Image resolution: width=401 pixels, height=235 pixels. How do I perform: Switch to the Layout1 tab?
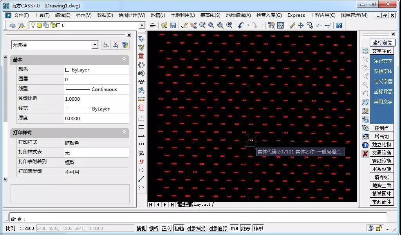(202, 204)
